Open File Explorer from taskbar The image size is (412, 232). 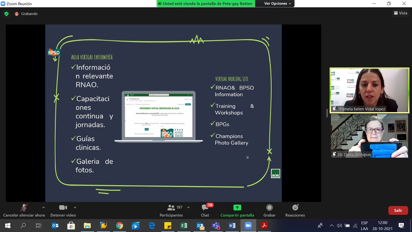pos(87,225)
